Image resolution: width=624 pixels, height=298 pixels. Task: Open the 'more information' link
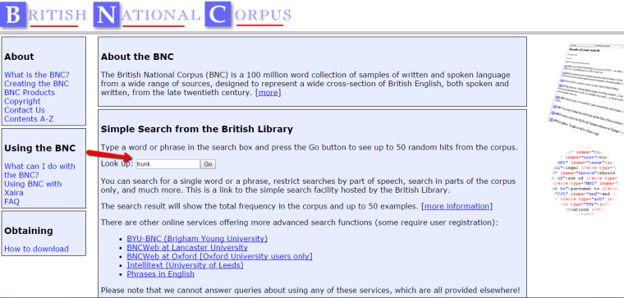(x=457, y=207)
